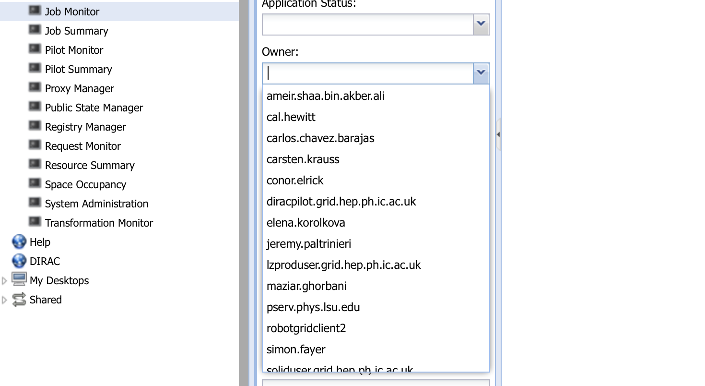
Task: Click inside the Owner text field
Action: click(367, 73)
